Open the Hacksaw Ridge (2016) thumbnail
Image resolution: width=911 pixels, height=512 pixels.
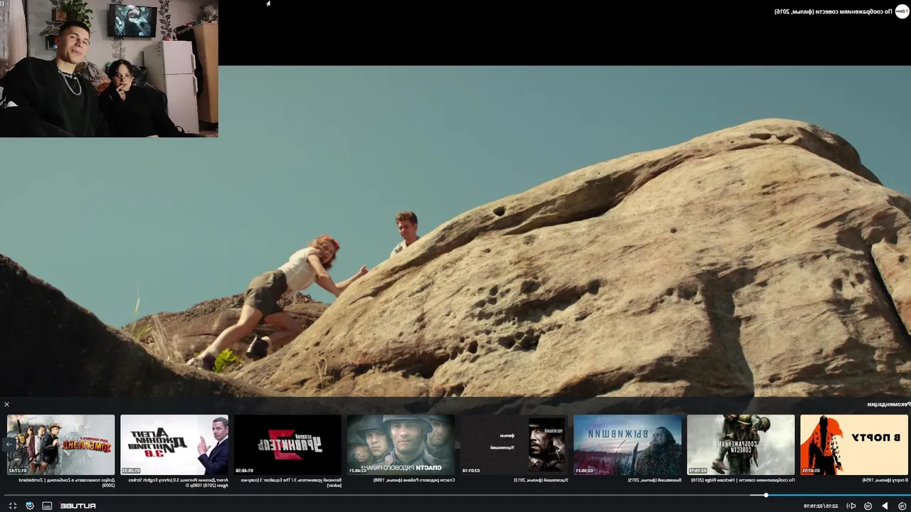[x=741, y=444]
